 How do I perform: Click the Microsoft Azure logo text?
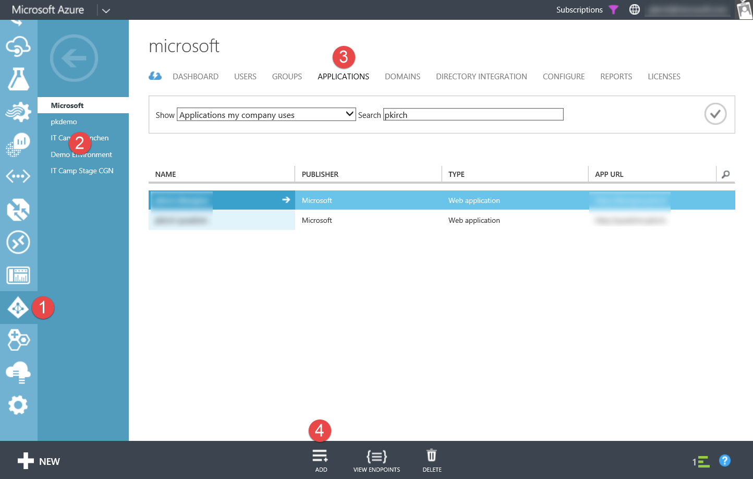coord(48,10)
